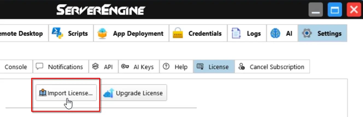The image size is (363, 117).
Task: Click the ServerEngine logo in title bar
Action: 101,10
